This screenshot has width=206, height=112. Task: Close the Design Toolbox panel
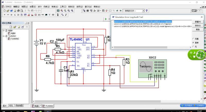click(x=28, y=23)
